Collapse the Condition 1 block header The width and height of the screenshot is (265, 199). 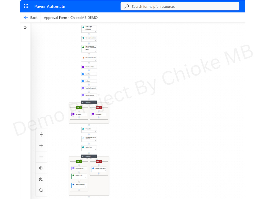pos(96,156)
